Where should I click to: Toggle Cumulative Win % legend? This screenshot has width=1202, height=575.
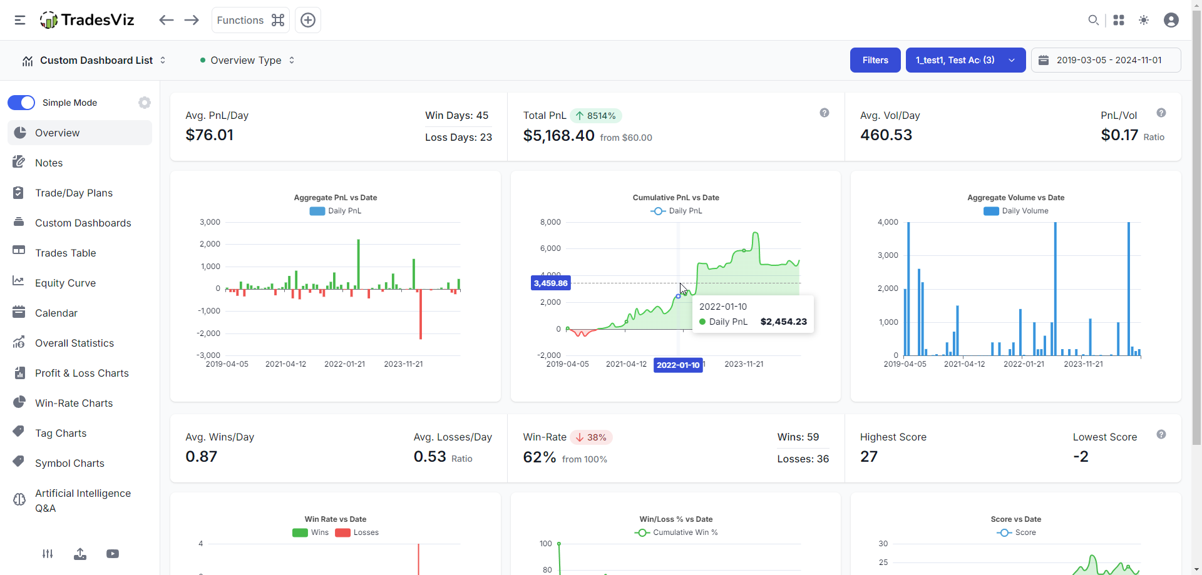[676, 532]
